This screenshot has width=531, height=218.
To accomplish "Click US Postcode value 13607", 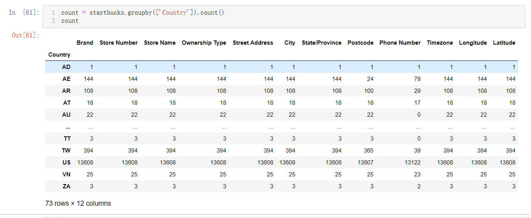I will [366, 163].
